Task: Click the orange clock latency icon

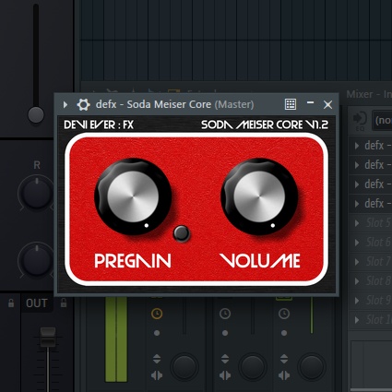Action: [157, 314]
